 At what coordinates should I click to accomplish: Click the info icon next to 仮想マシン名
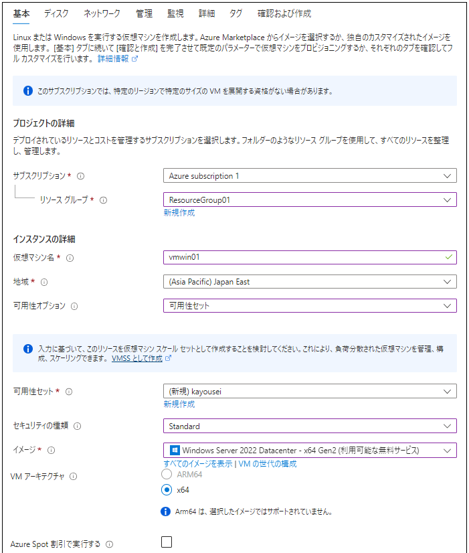70,258
